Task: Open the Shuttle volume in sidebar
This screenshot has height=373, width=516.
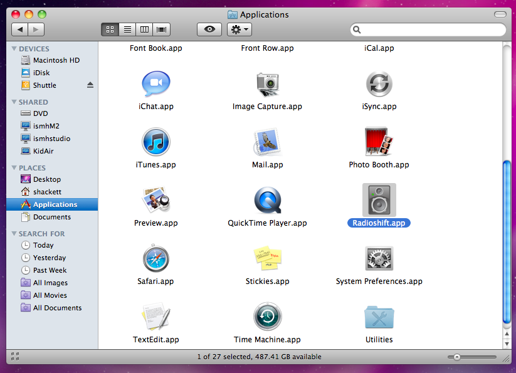Action: (52, 85)
